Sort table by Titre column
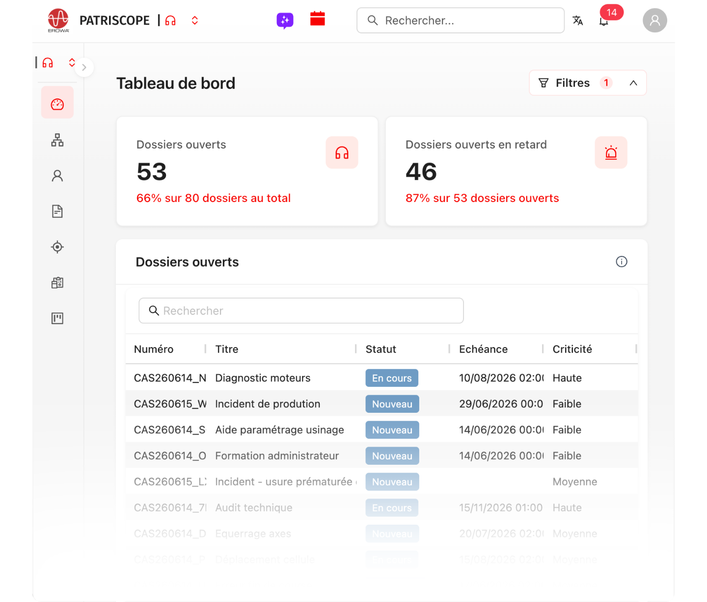The width and height of the screenshot is (707, 602). click(x=227, y=349)
